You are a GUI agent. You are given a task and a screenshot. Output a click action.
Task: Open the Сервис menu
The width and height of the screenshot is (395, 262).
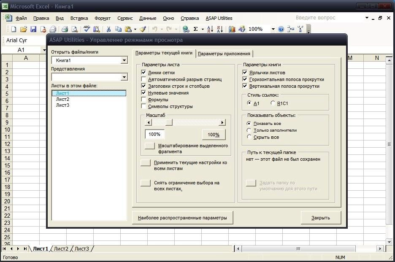(125, 18)
